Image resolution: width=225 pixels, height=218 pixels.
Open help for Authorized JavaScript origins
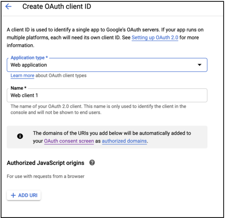[x=92, y=163]
